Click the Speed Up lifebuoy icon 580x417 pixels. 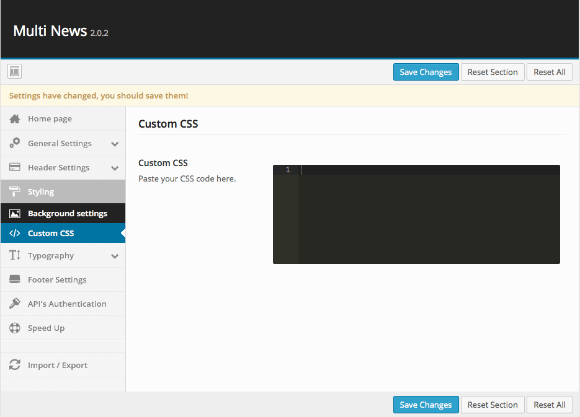(15, 328)
